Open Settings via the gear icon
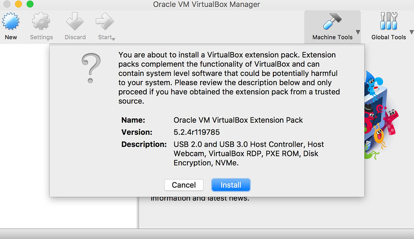This screenshot has width=414, height=239. tap(41, 21)
